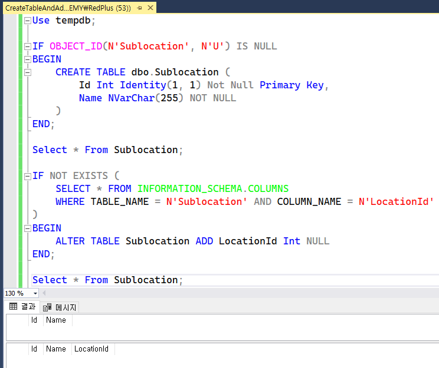Click the Name column header in second grid
The image size is (439, 368).
(x=56, y=349)
